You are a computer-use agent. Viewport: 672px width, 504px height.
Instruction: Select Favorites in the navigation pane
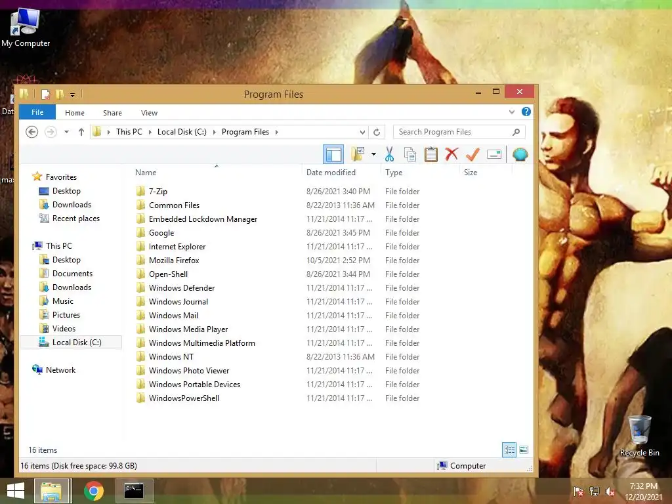(61, 177)
